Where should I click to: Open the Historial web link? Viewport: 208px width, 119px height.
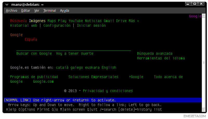tap(24, 25)
